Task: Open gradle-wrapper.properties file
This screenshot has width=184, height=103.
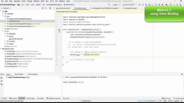Action: click(x=20, y=56)
